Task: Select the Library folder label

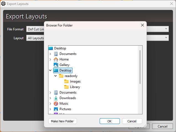Action: (x=75, y=87)
